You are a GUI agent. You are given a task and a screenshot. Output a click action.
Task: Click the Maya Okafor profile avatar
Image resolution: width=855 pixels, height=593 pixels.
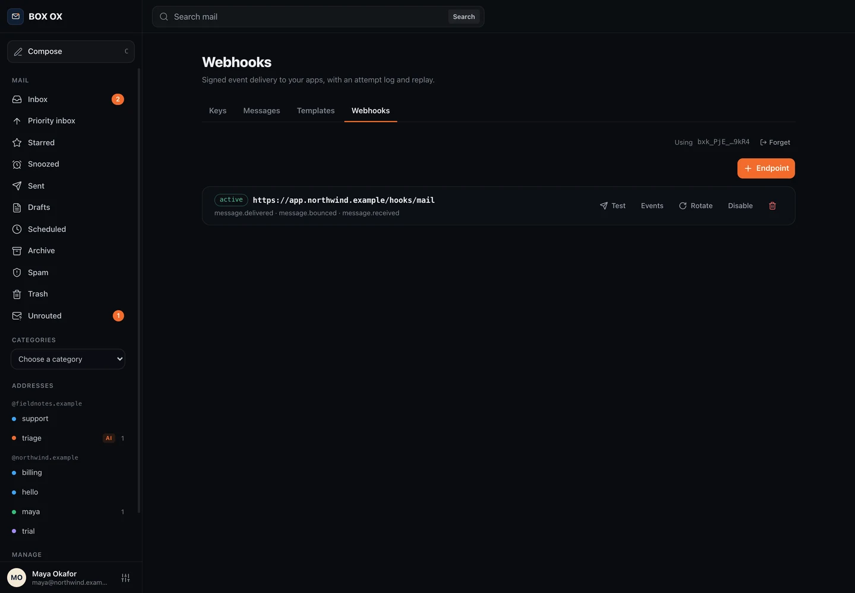tap(17, 578)
